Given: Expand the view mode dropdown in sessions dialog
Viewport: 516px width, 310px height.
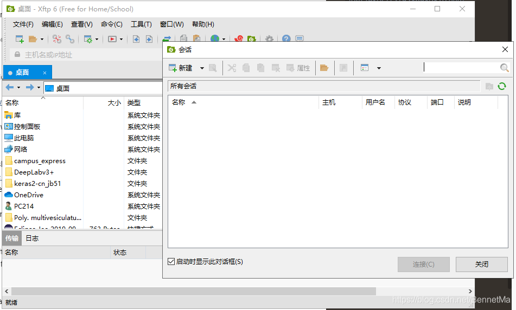Looking at the screenshot, I should click(x=379, y=68).
